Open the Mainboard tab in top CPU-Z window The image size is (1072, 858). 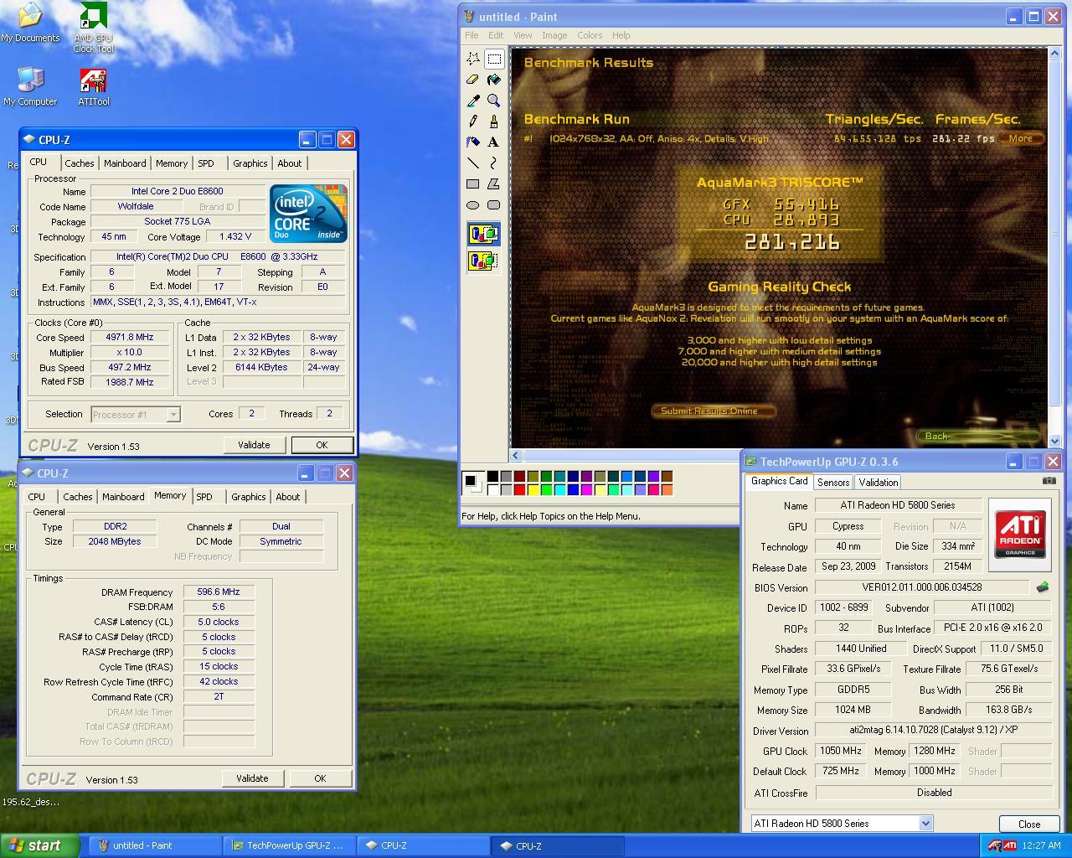[125, 163]
